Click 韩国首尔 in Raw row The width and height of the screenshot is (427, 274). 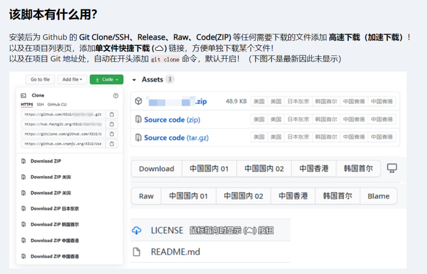point(338,196)
